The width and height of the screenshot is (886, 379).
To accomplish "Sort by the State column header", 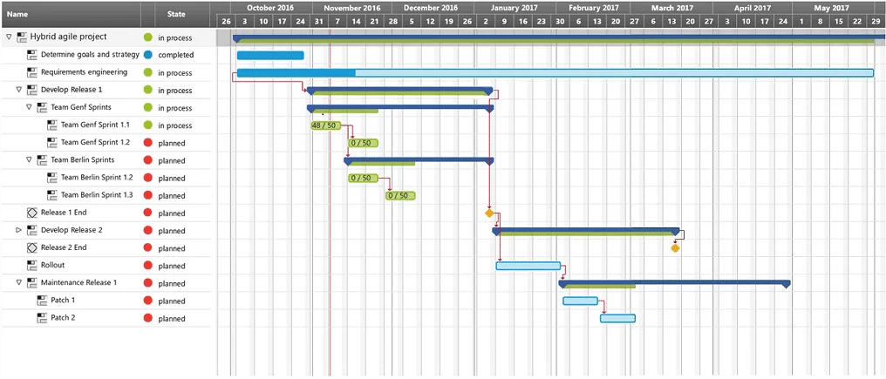I will (182, 14).
